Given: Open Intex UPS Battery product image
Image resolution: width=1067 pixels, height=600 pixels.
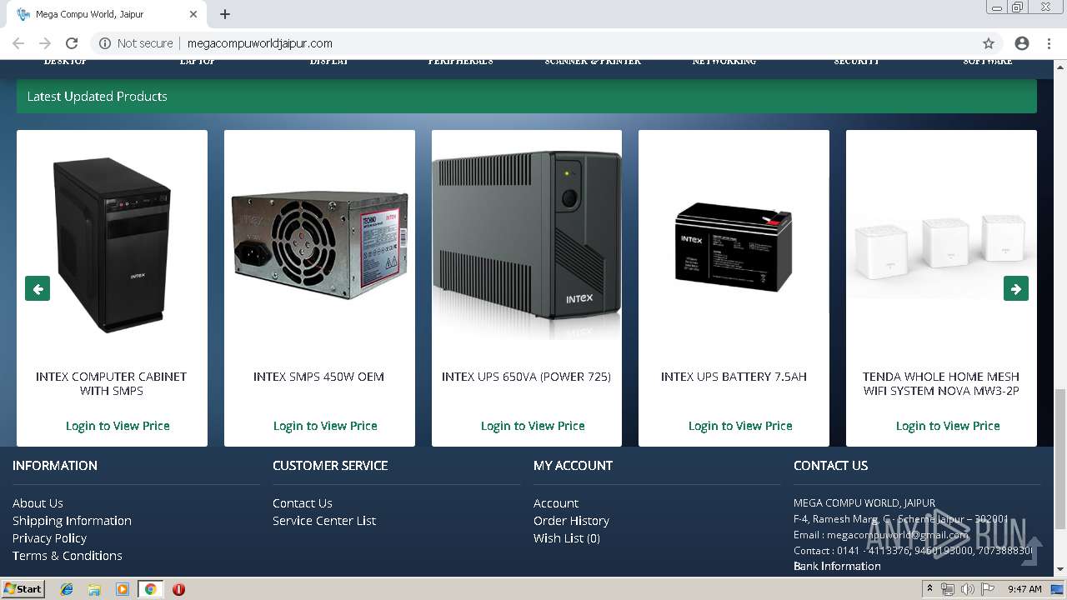Looking at the screenshot, I should coord(734,247).
